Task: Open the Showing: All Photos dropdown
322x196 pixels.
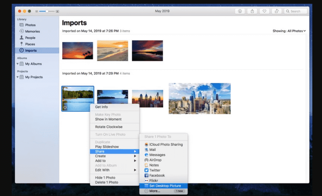Action: tap(289, 31)
